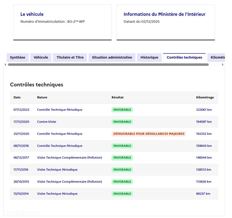232x218 pixels.
Task: Click the Datant du 02/12/2025 text
Action: (142, 22)
